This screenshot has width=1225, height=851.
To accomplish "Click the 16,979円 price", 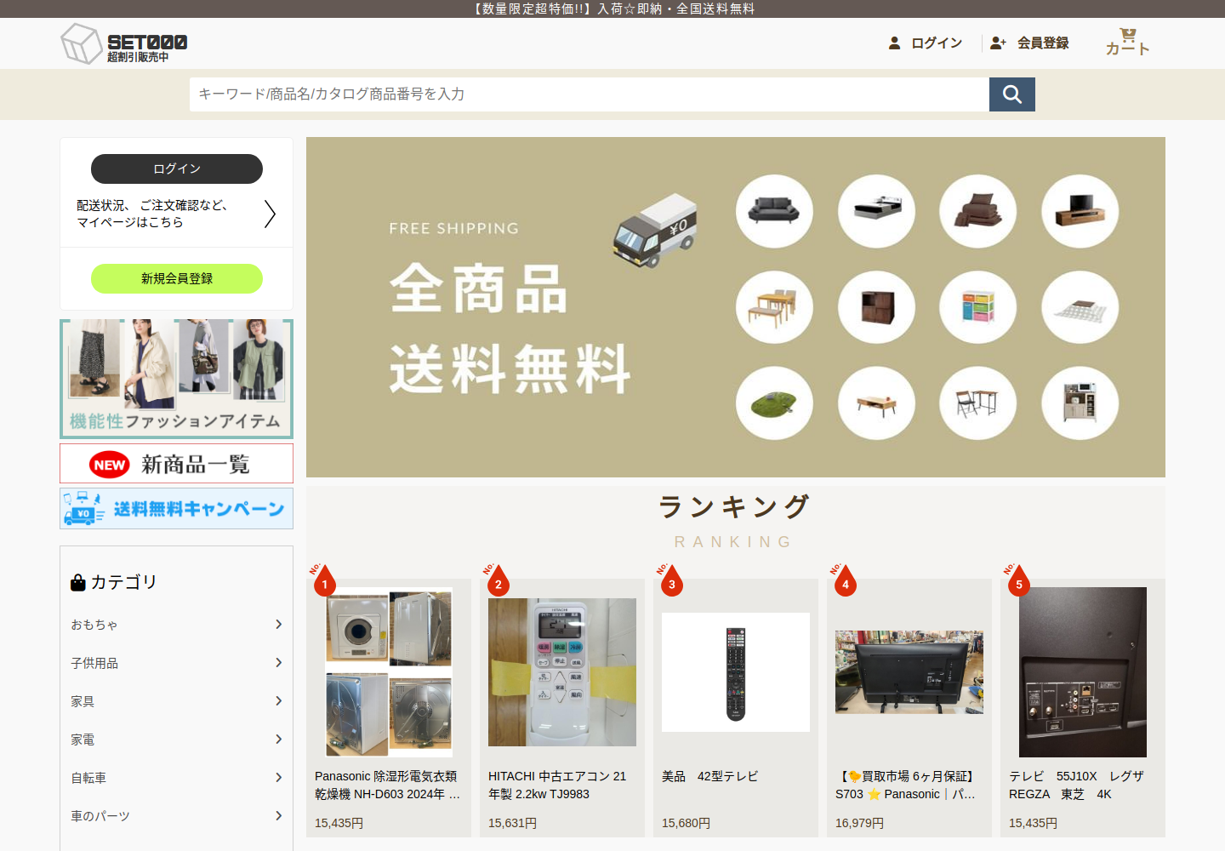I will [859, 823].
